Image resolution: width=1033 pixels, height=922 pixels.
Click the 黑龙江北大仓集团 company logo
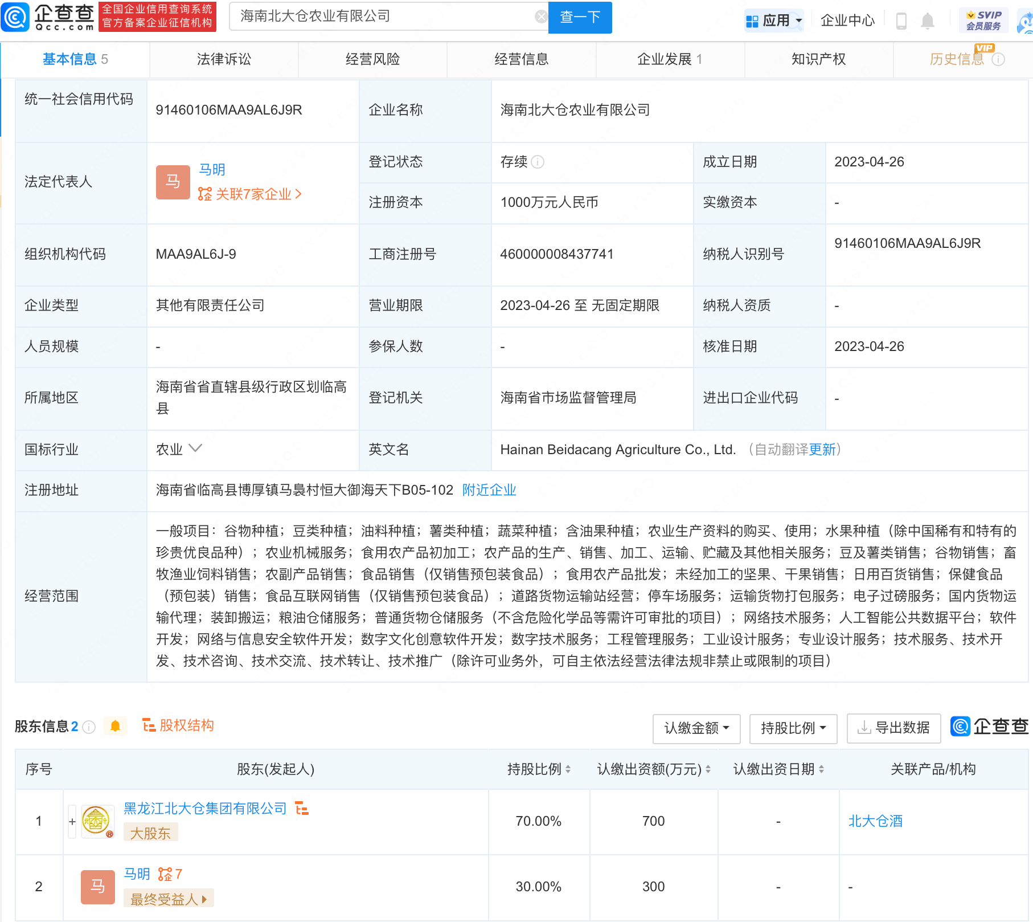pos(96,821)
